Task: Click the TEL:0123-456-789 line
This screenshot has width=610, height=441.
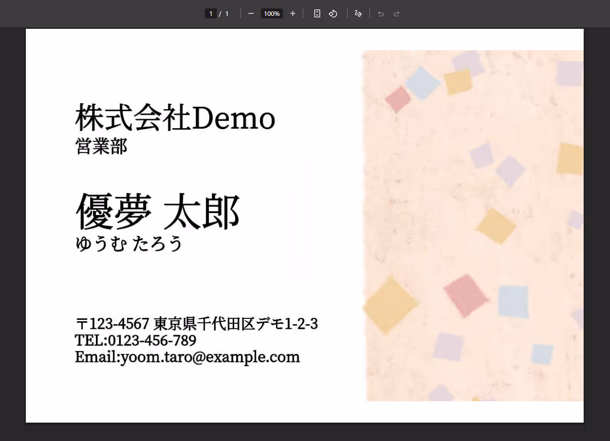Action: [x=136, y=341]
